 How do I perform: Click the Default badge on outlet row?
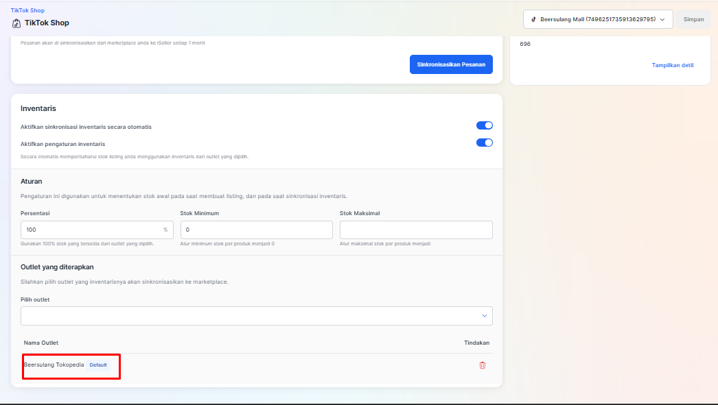pos(98,365)
